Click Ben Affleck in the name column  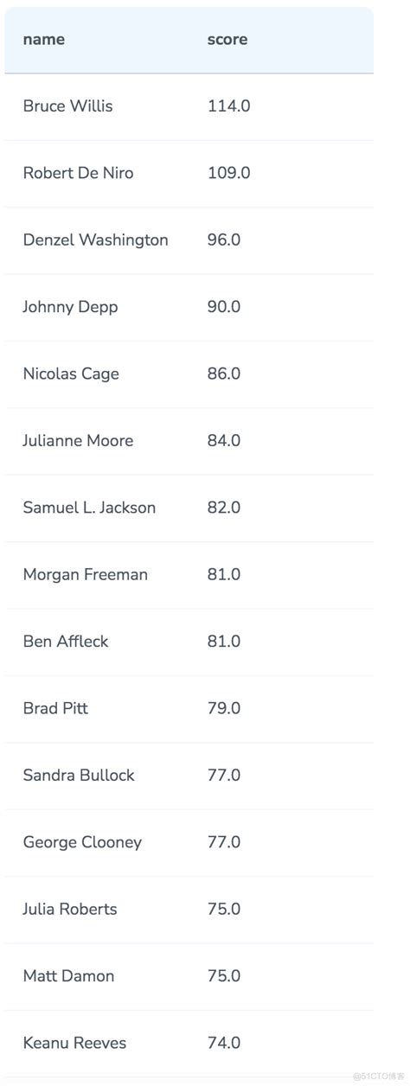(66, 642)
